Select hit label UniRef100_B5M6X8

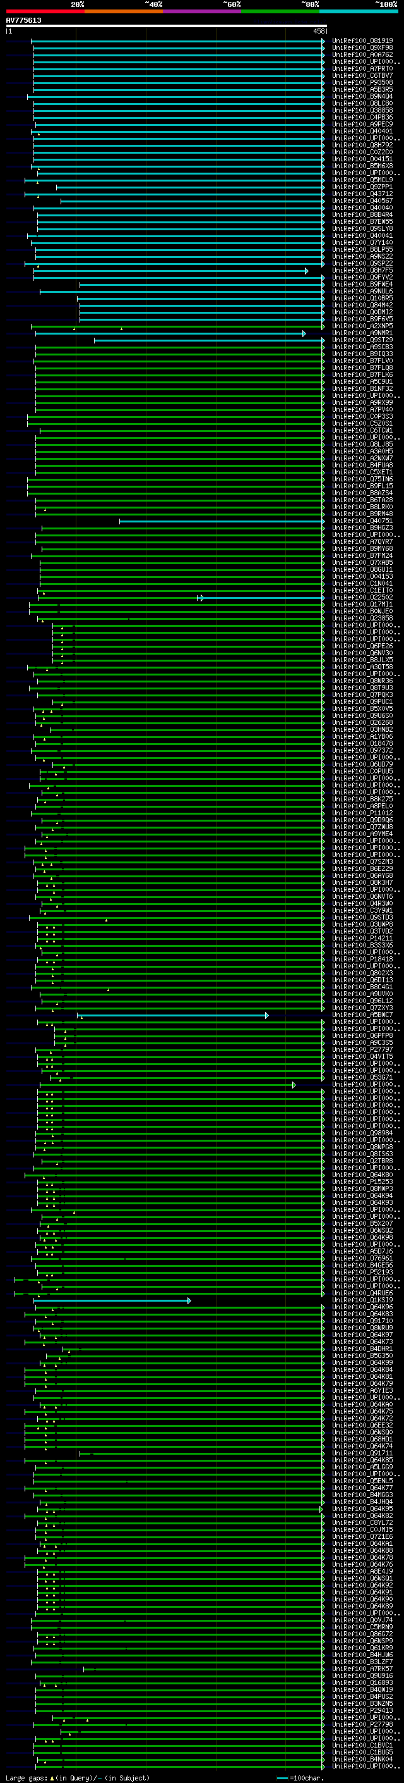[362, 166]
